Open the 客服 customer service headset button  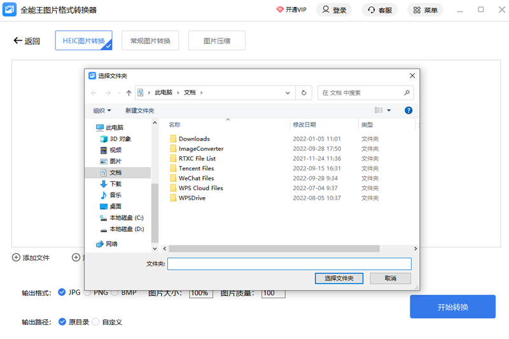tap(379, 10)
